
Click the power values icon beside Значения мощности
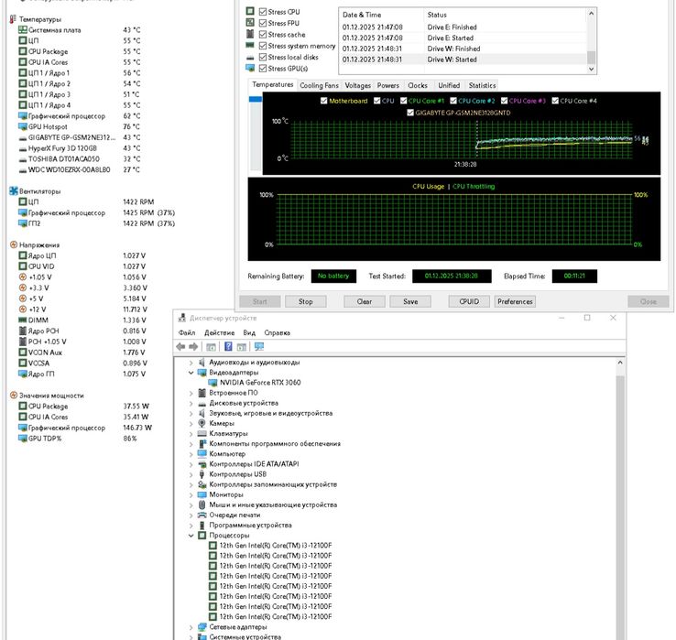tap(14, 396)
